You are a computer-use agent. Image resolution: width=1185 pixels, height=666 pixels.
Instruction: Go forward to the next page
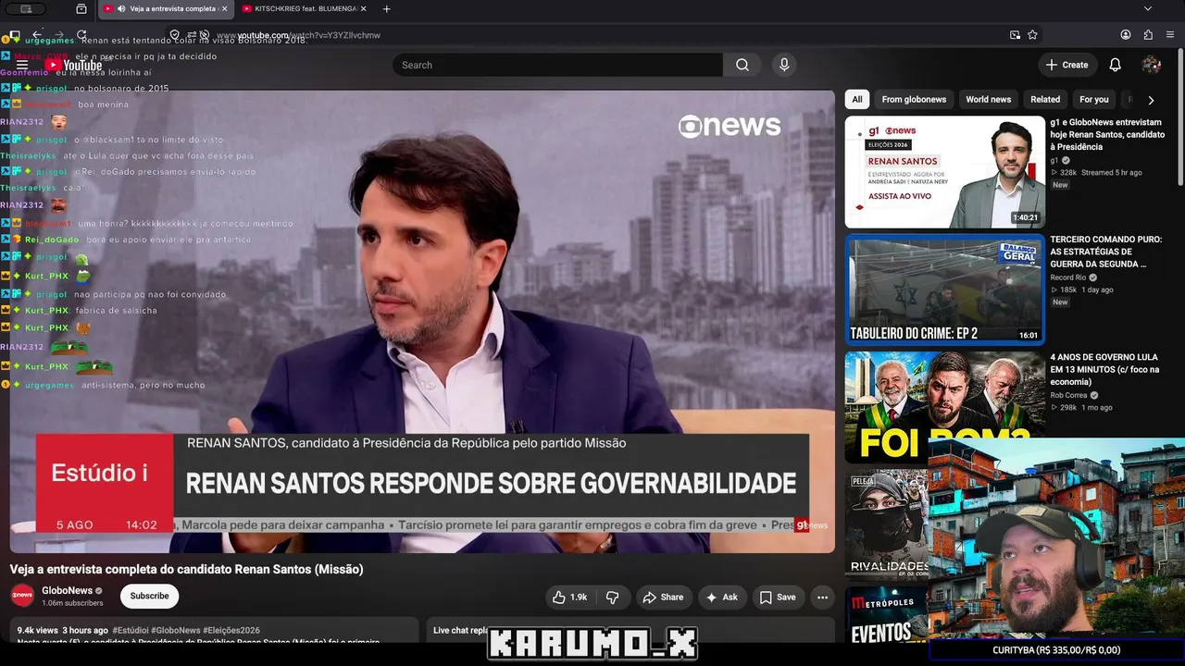pyautogui.click(x=59, y=35)
